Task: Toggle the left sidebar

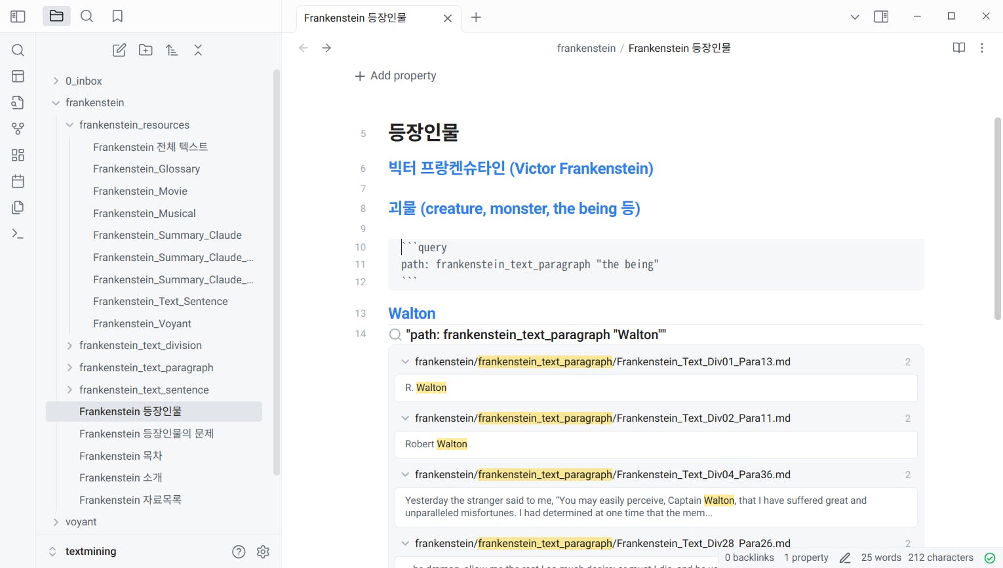Action: pyautogui.click(x=18, y=16)
